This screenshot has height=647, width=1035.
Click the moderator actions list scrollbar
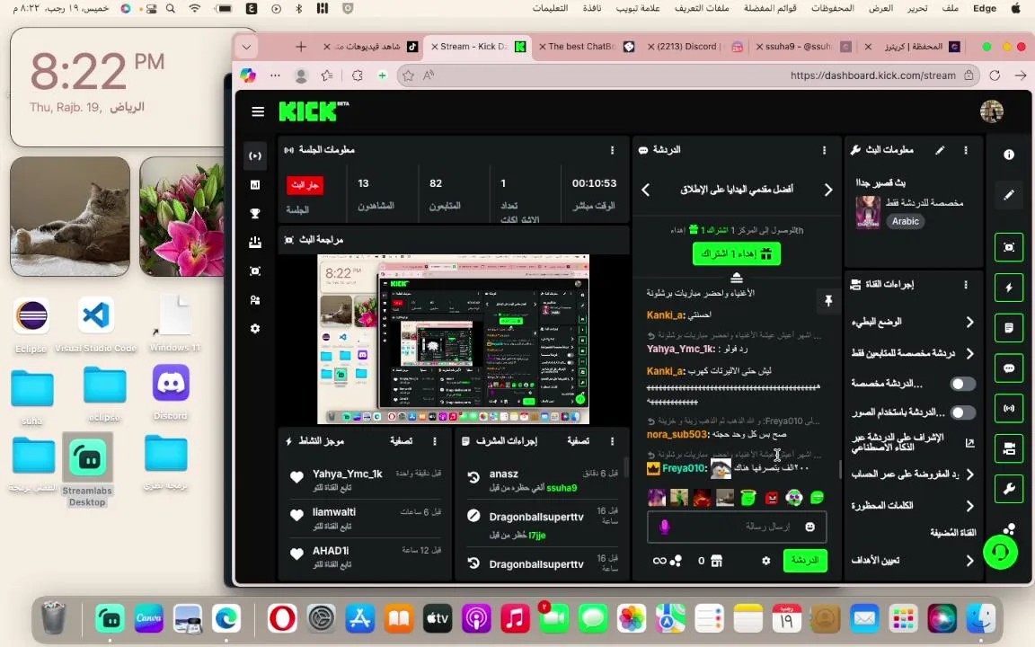[x=625, y=466]
